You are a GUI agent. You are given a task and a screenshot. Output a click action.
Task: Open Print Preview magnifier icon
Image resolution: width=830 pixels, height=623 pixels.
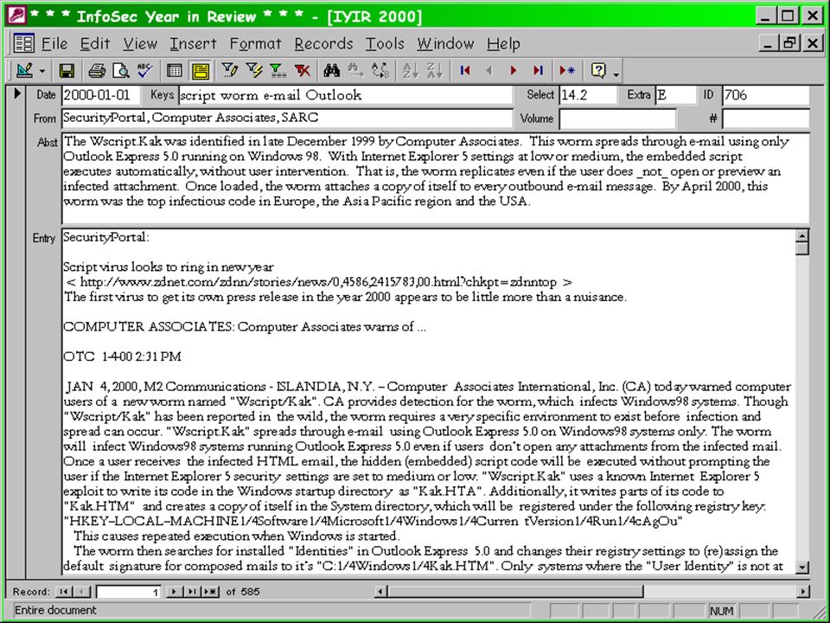[121, 70]
